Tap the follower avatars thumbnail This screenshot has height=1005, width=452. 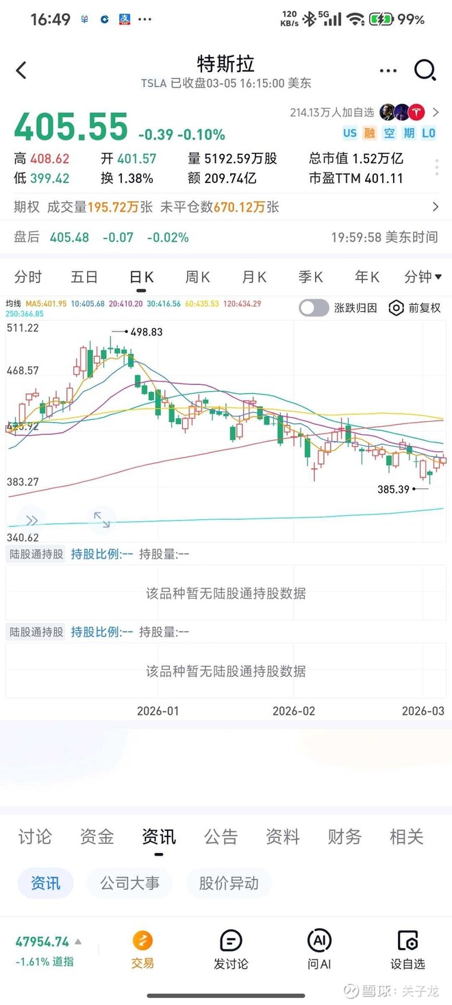pos(401,110)
